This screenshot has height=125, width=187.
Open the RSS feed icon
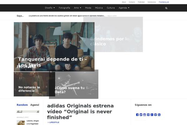click(x=159, y=115)
